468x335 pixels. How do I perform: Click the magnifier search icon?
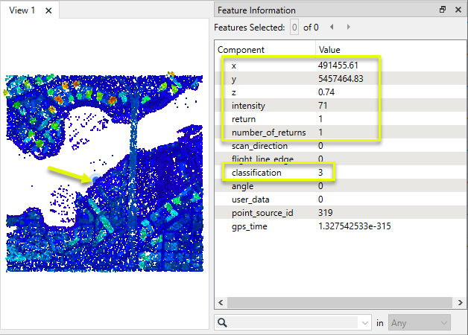(x=222, y=322)
